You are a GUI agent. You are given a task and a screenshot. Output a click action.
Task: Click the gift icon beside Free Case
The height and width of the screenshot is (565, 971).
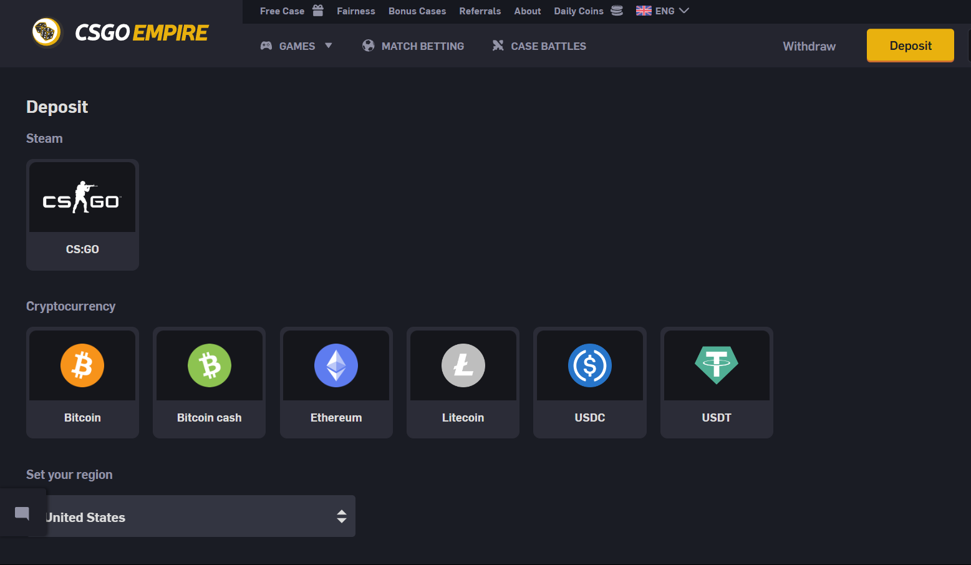pos(318,11)
